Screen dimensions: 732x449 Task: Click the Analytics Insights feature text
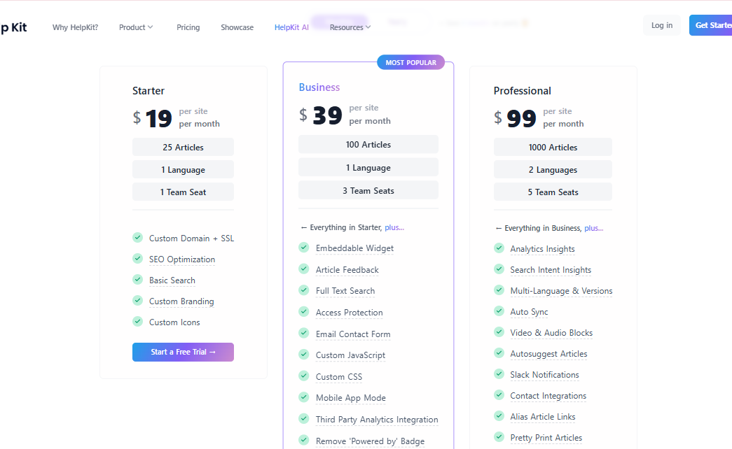(542, 249)
